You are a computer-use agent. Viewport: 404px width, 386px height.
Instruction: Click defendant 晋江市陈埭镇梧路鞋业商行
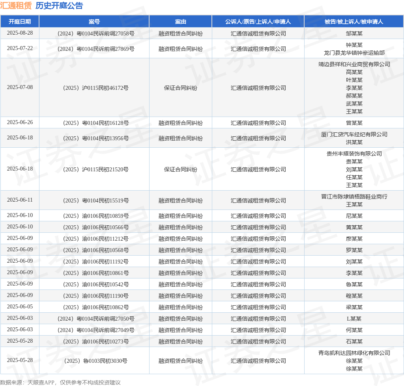pos(354,197)
